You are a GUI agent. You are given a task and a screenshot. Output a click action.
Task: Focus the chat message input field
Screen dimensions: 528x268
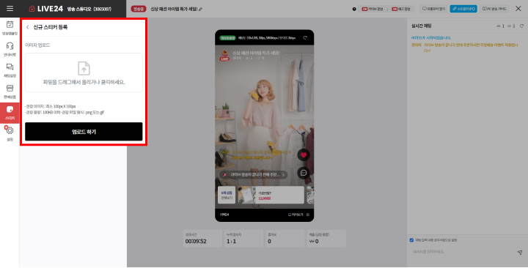coord(461,251)
